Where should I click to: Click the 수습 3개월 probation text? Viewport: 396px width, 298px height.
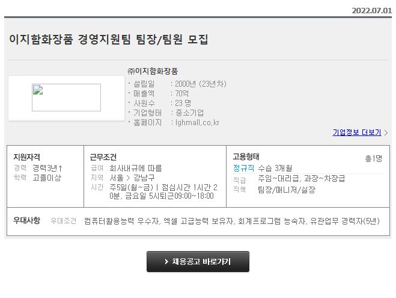(x=275, y=168)
